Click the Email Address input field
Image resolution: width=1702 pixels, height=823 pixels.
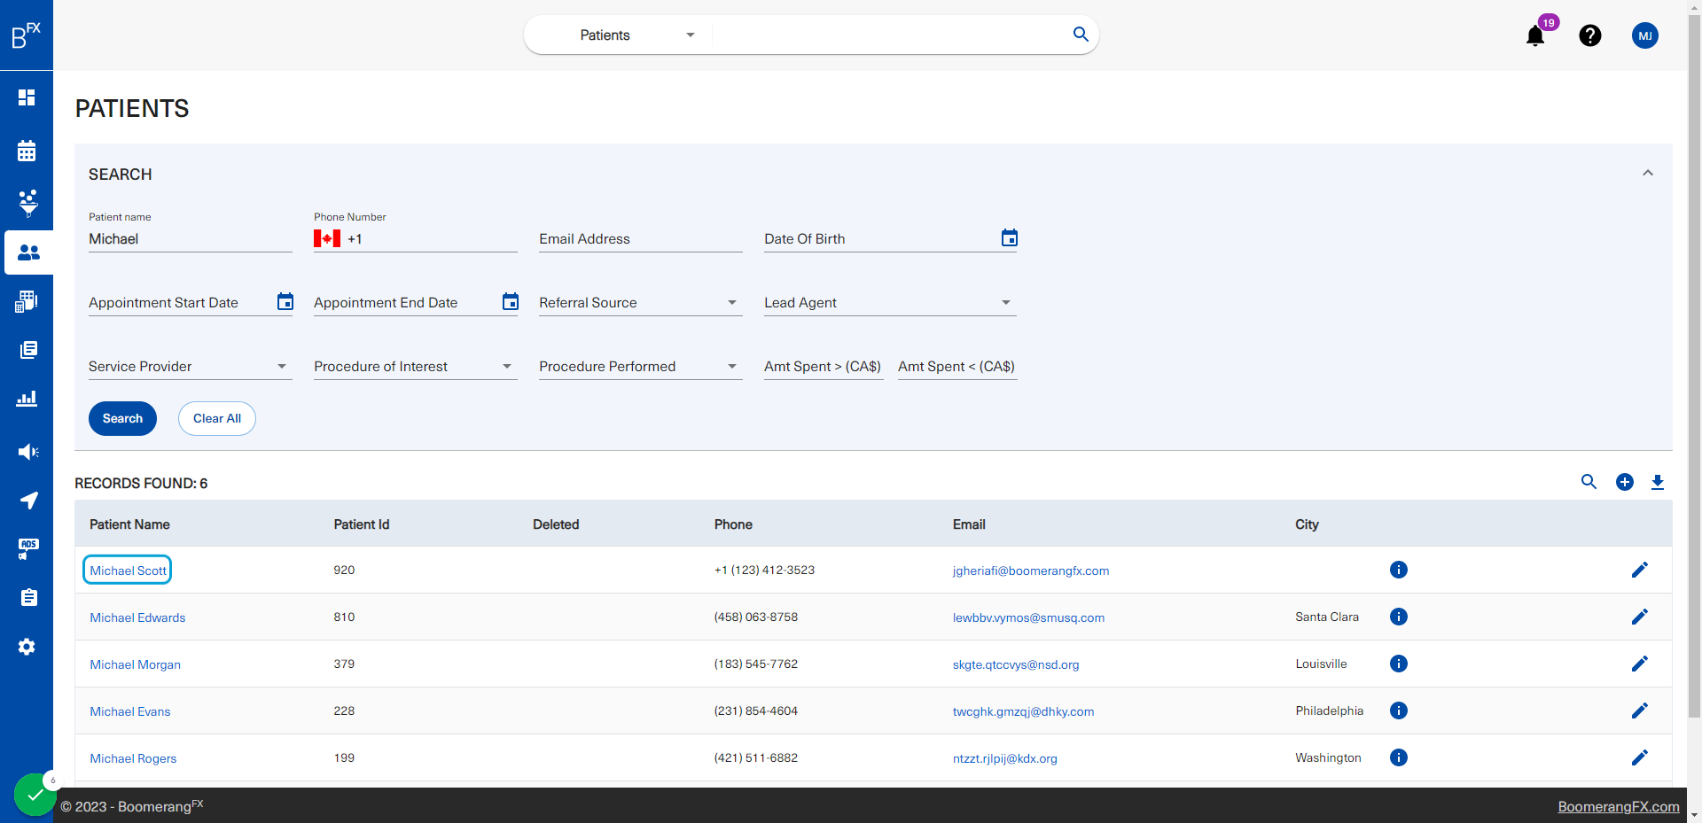point(640,239)
